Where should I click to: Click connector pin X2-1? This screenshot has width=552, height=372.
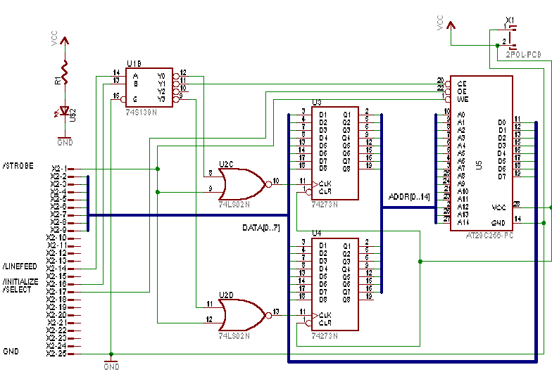pos(66,169)
